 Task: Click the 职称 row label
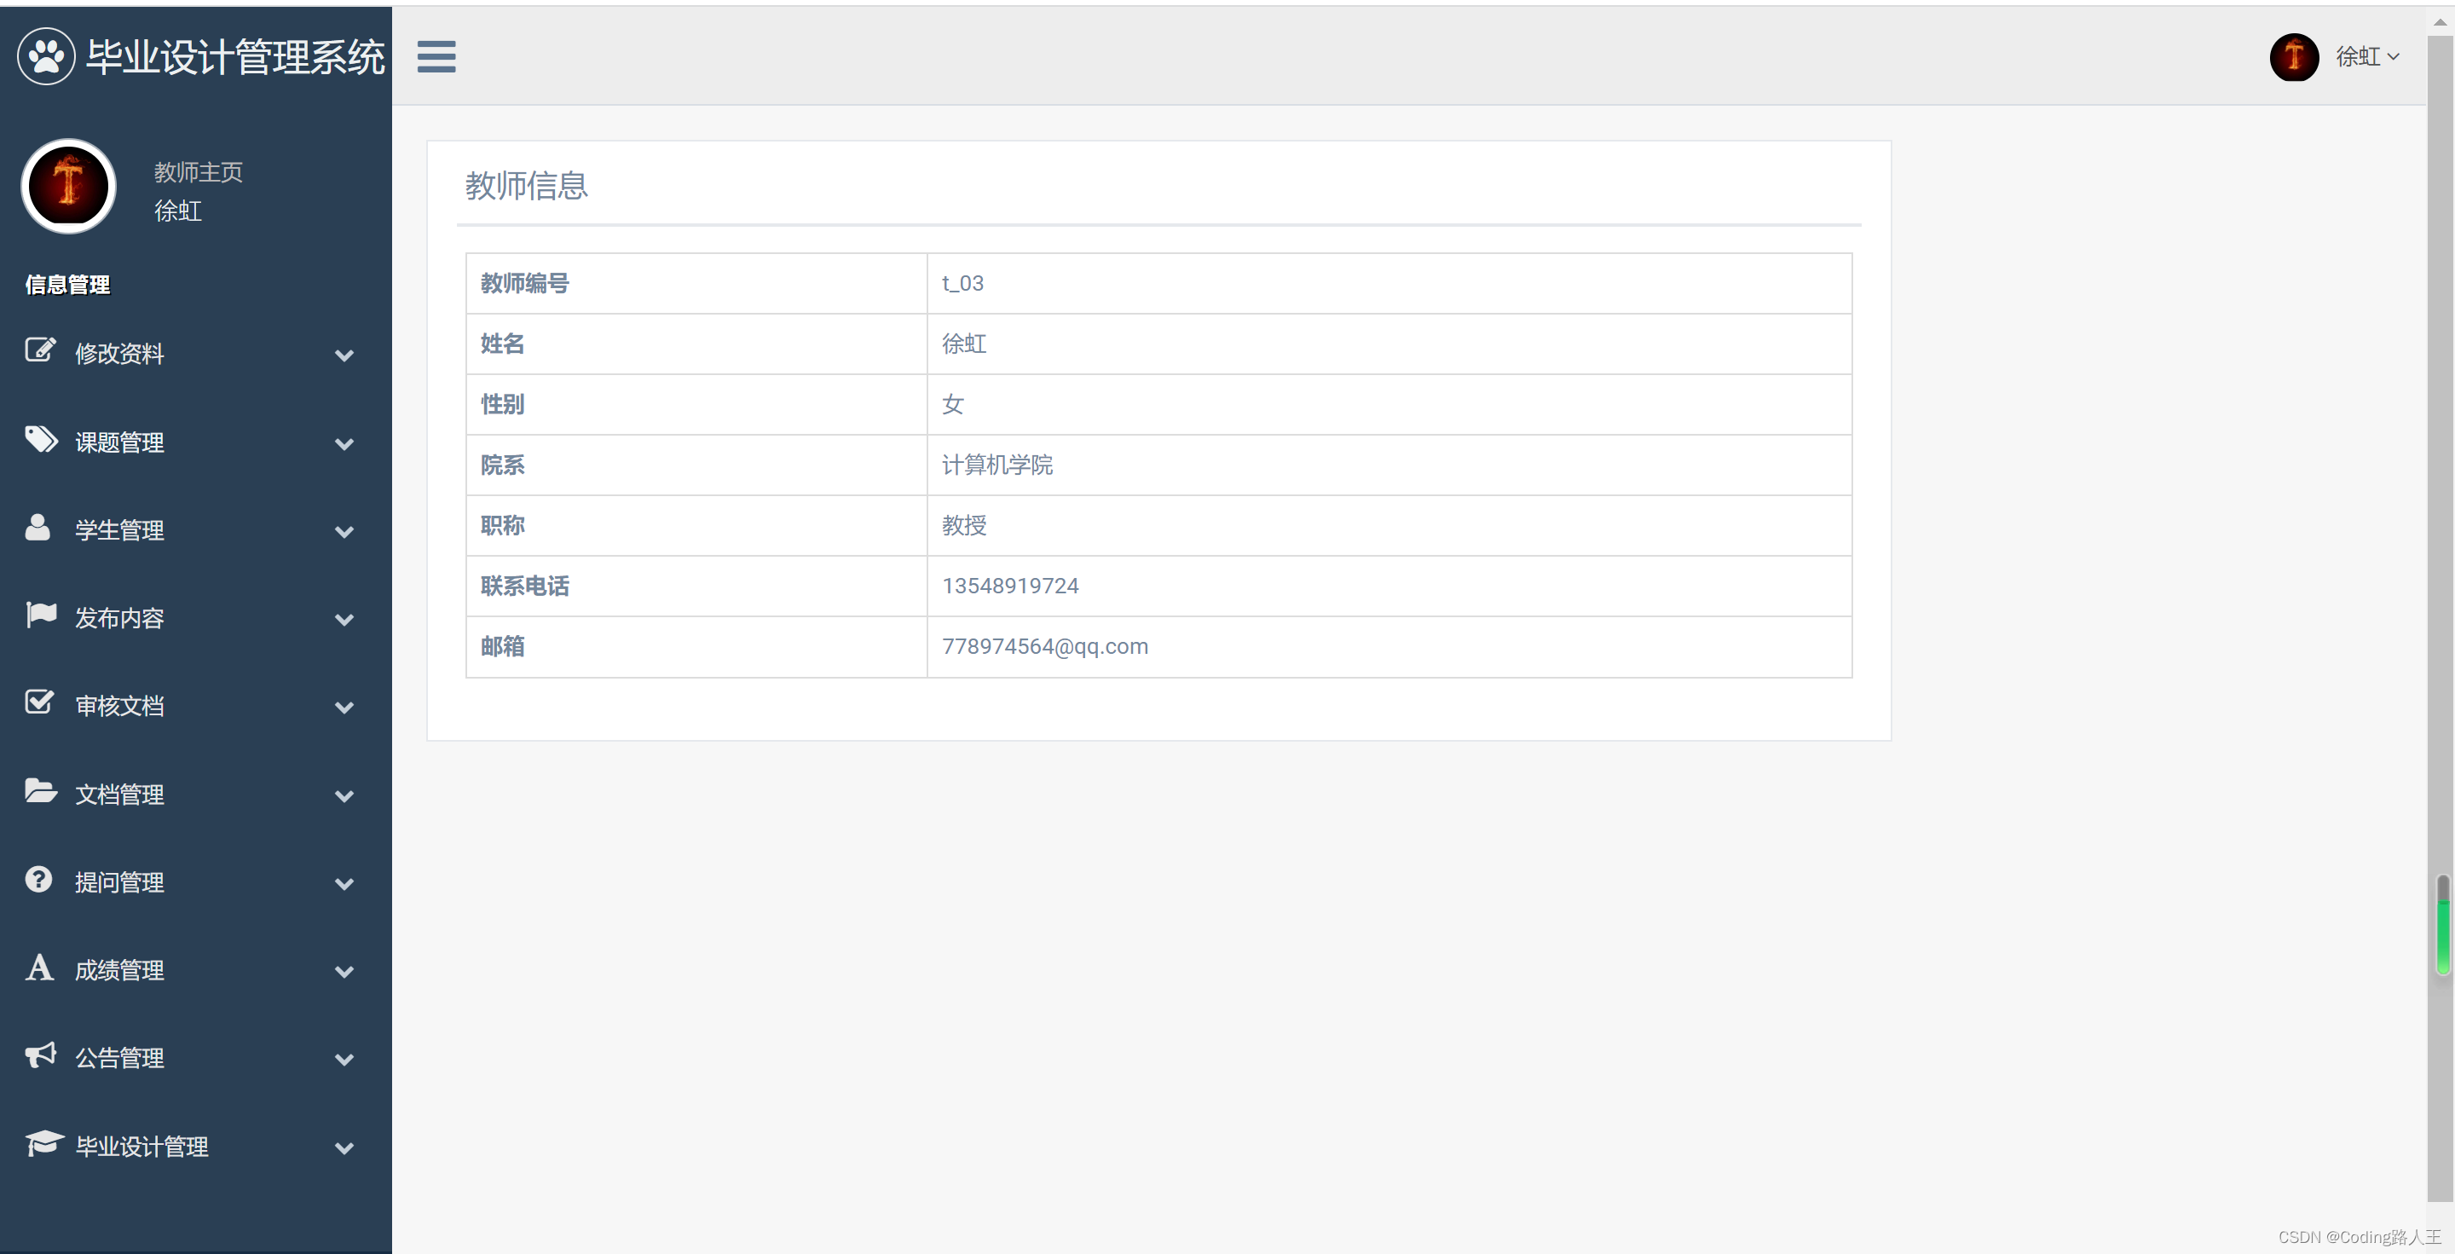(502, 525)
